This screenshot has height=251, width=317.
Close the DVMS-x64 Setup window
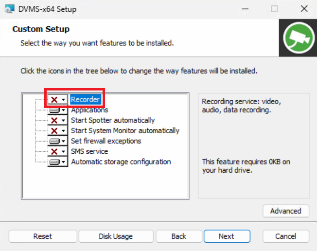(x=304, y=9)
